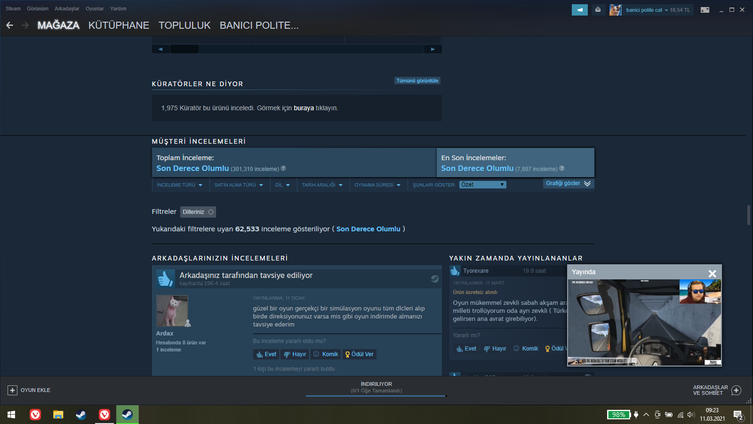Follow the buraya link in curator box

tap(304, 108)
